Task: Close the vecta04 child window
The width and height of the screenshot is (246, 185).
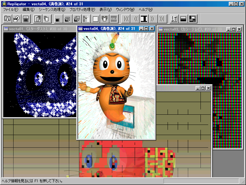Action: point(152,29)
